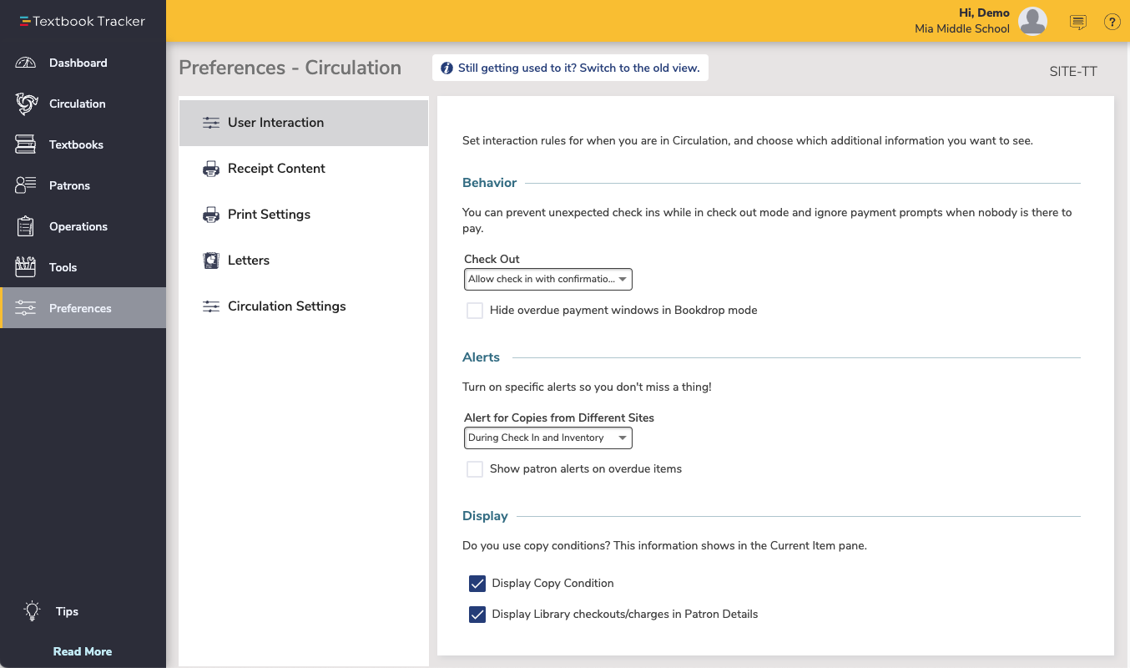This screenshot has width=1130, height=668.
Task: Select the Tools icon in the sidebar
Action: coord(64,267)
